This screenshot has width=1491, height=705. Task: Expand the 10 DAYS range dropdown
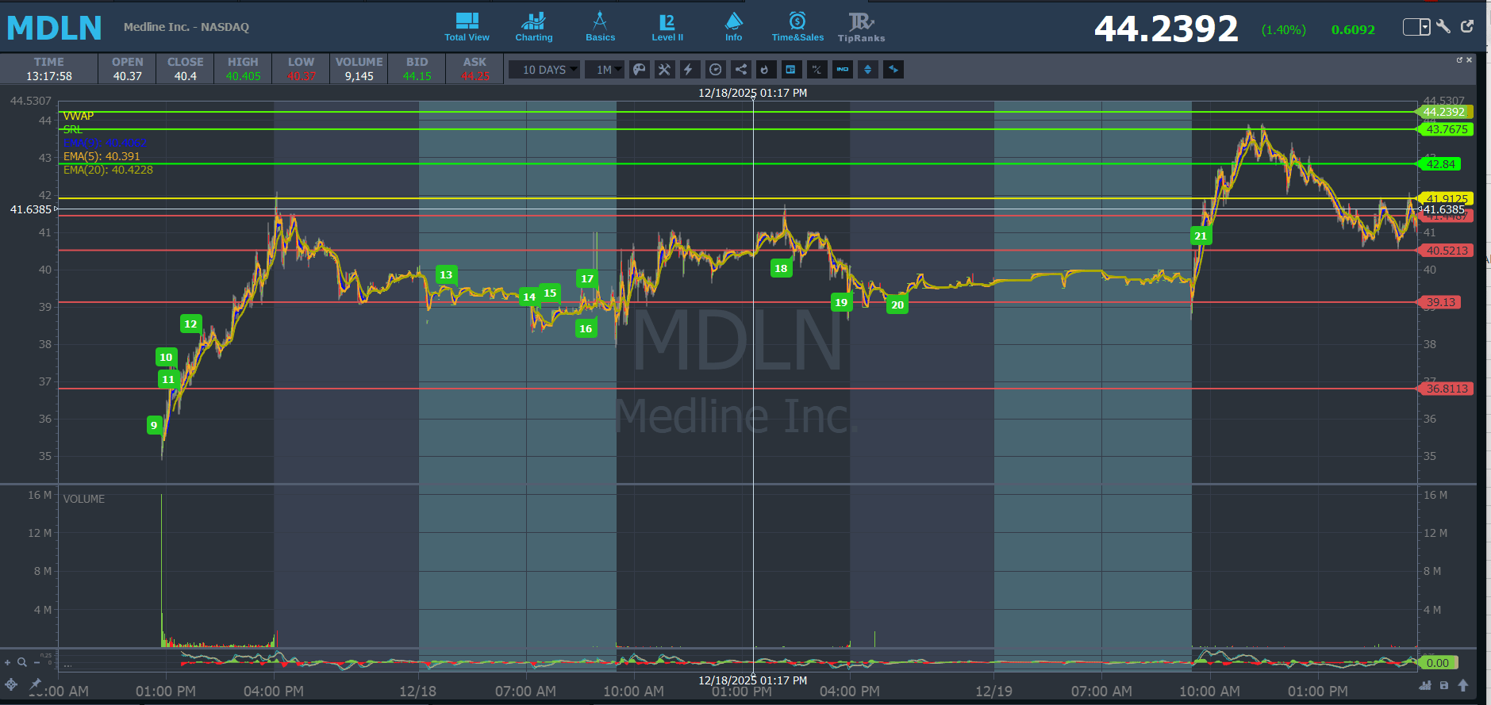tap(544, 70)
